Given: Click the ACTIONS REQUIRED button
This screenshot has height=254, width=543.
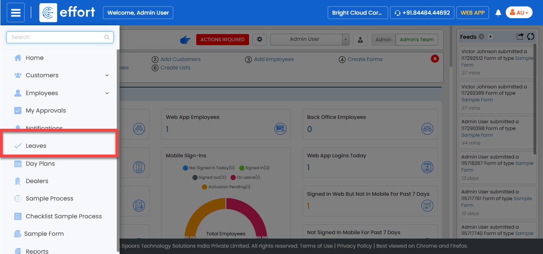Looking at the screenshot, I should coord(222,40).
